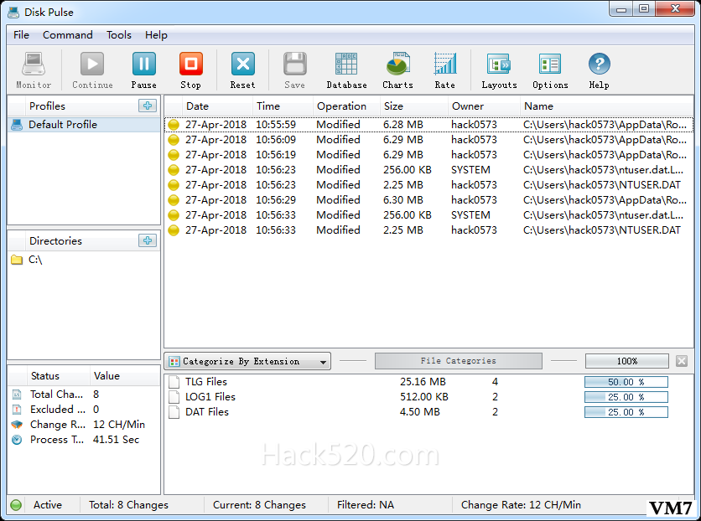Screen dimensions: 701x521
Task: Click the LOG1 Files document icon
Action: coord(174,397)
